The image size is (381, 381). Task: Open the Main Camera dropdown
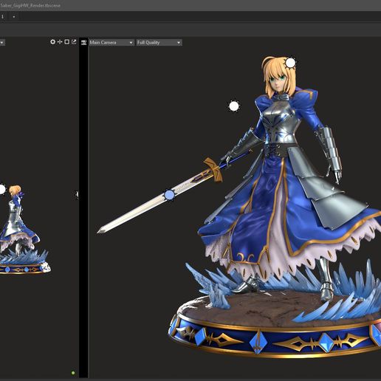111,43
